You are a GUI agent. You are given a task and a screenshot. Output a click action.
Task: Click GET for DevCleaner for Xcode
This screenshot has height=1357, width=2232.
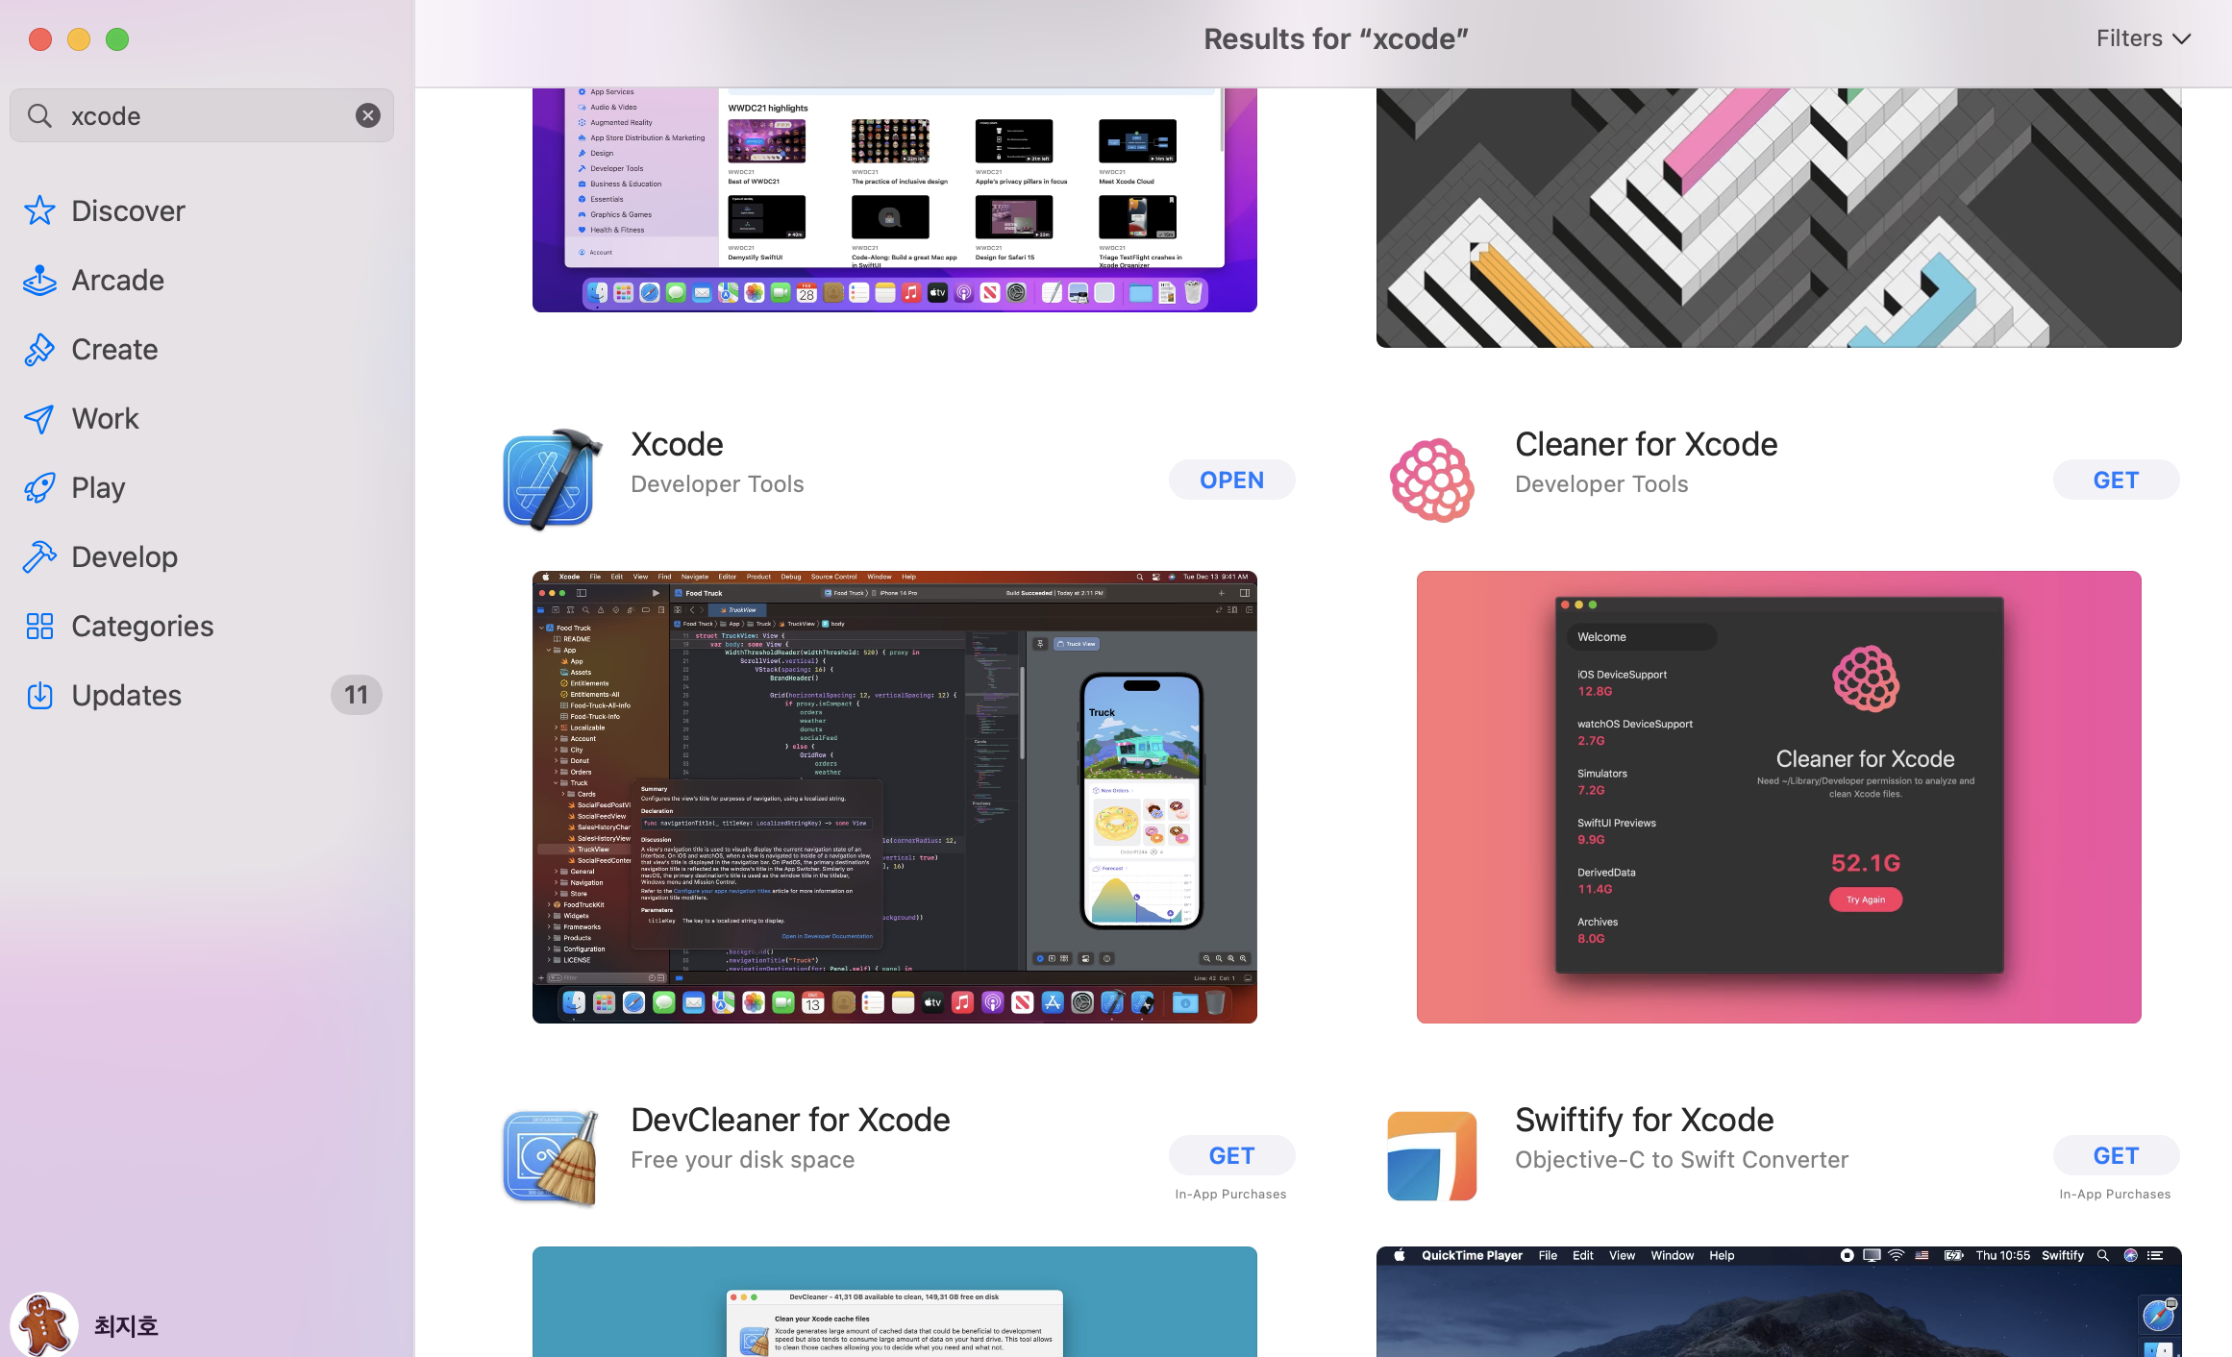pyautogui.click(x=1231, y=1155)
